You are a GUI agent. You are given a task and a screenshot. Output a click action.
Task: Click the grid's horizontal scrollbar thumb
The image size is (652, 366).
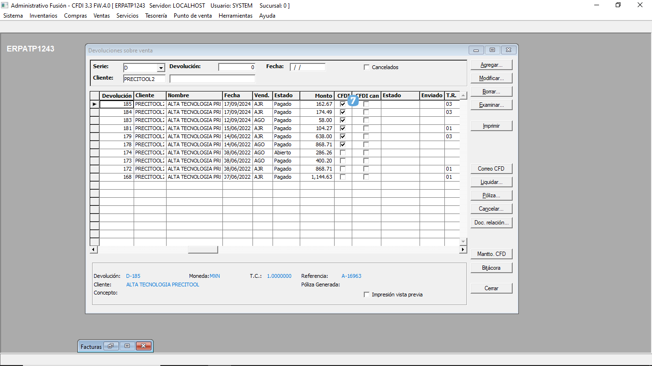coord(203,250)
